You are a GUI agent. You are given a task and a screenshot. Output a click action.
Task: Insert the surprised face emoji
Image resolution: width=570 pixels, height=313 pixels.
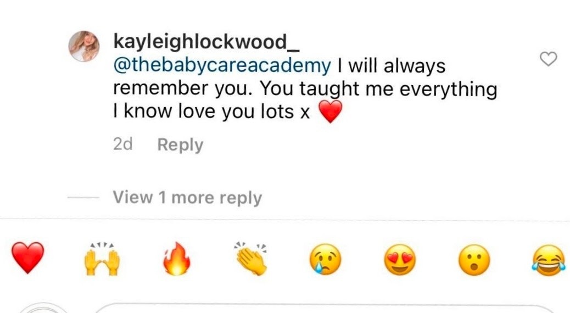click(474, 260)
